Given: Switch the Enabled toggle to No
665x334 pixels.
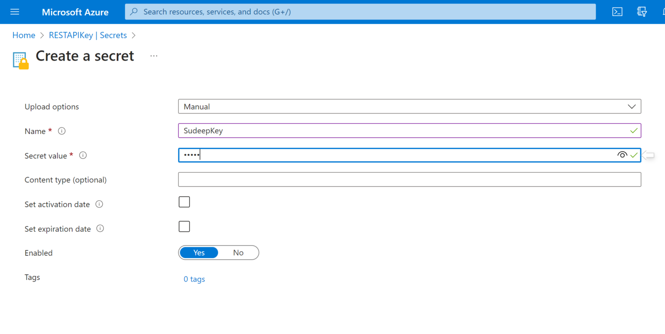Looking at the screenshot, I should click(238, 253).
